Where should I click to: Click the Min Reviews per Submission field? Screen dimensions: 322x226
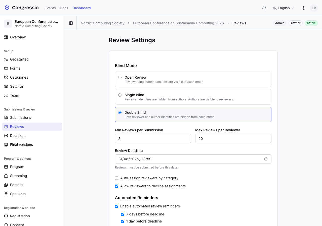pos(153,138)
